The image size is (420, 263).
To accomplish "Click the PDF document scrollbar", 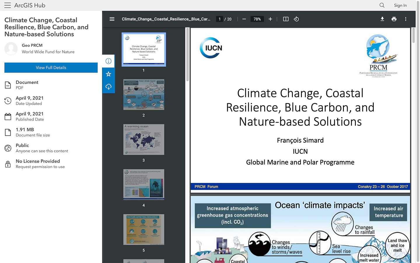I will [413, 36].
